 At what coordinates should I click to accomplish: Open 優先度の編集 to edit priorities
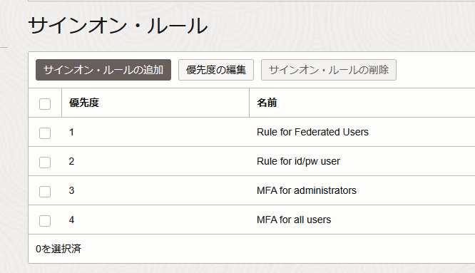coord(216,70)
